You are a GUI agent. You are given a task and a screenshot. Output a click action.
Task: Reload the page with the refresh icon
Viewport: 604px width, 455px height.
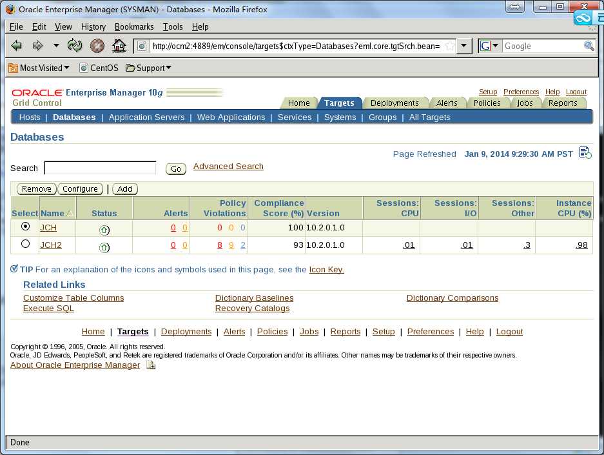tap(75, 45)
